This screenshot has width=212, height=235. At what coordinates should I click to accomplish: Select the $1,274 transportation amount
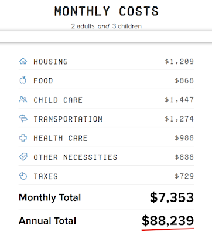[179, 119]
